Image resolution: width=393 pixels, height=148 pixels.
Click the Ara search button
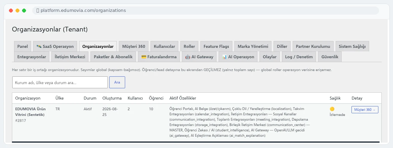(x=117, y=82)
